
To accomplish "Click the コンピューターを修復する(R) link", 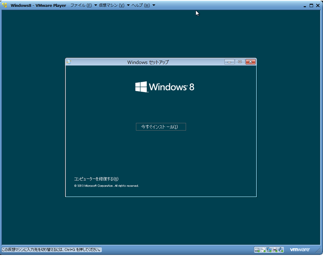I will pyautogui.click(x=96, y=179).
